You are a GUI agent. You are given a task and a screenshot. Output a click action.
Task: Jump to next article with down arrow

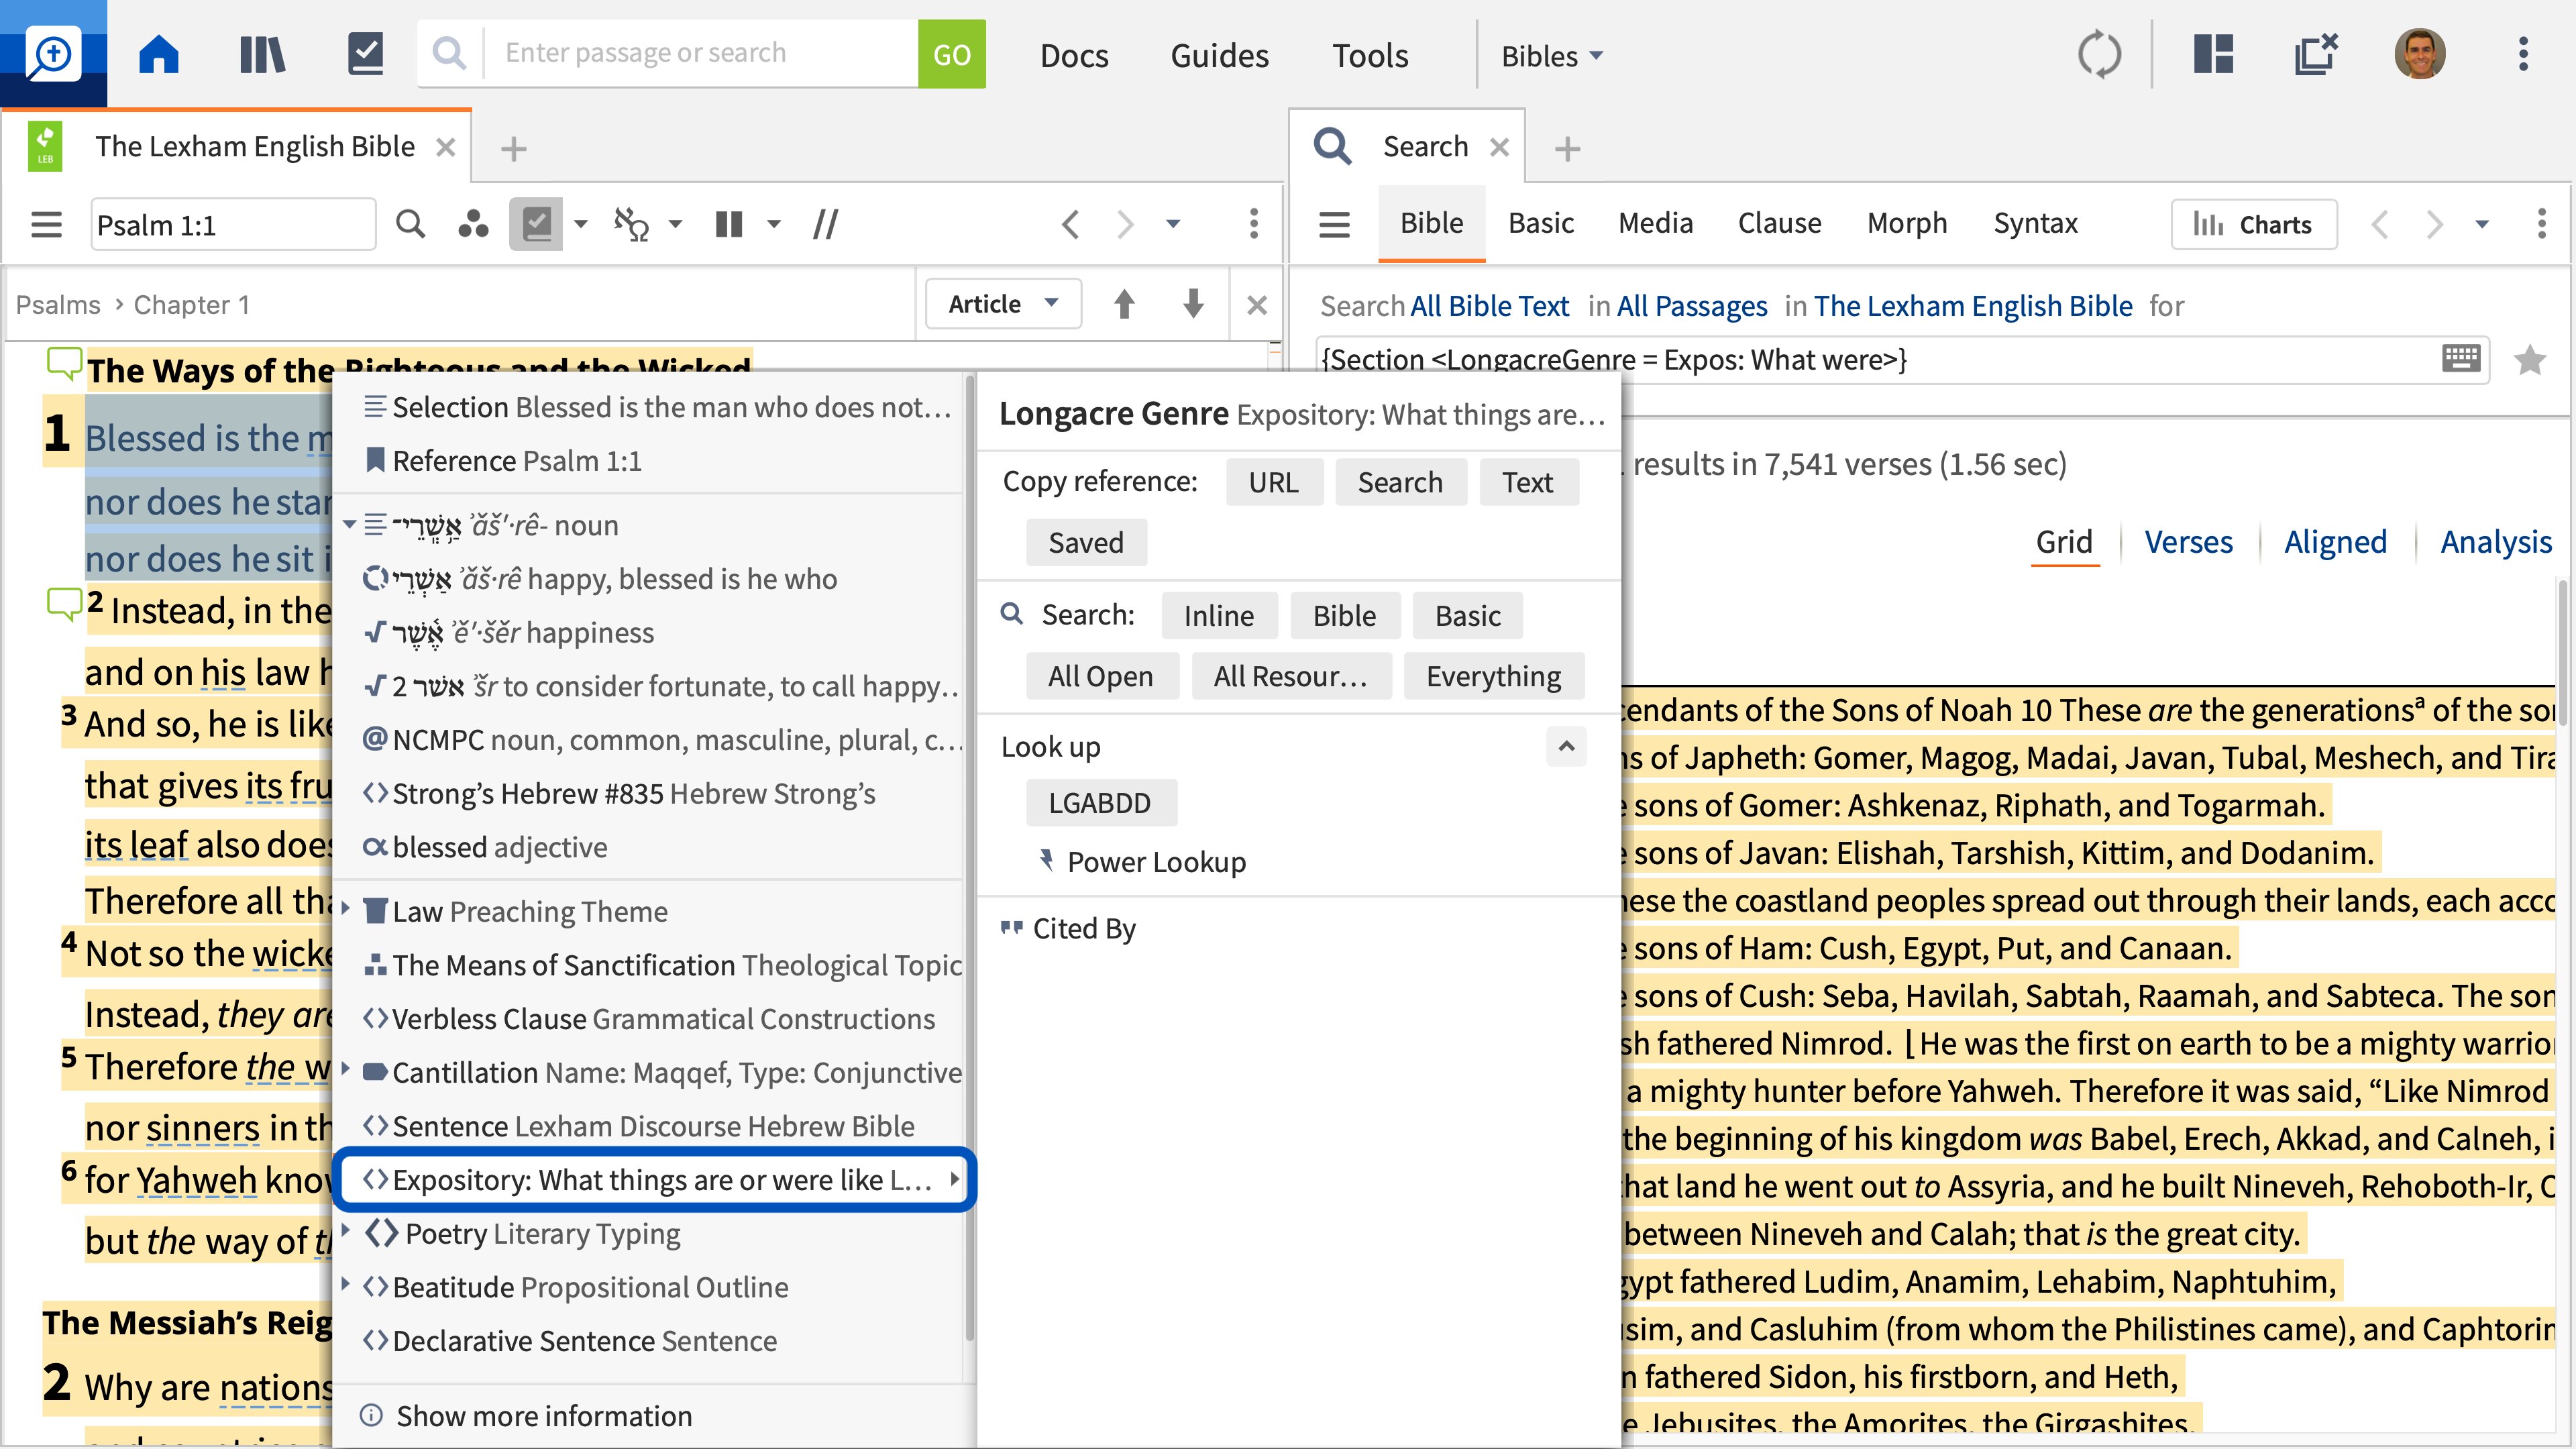pos(1192,304)
